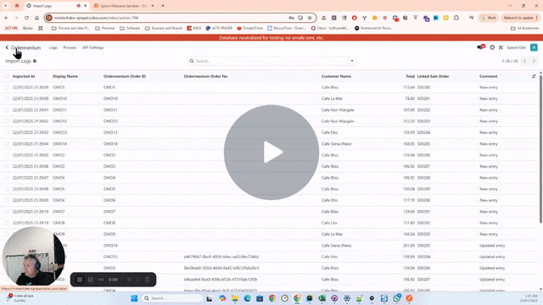
Task: Go back using the arrow beside Ordermentum
Action: 7,47
